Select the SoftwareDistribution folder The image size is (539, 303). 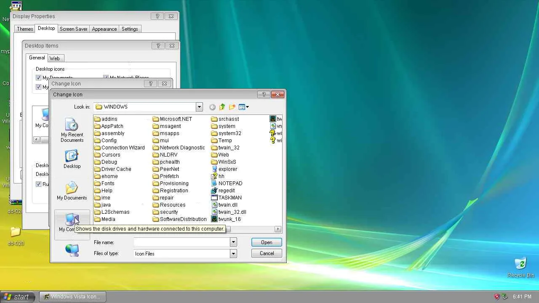180,219
